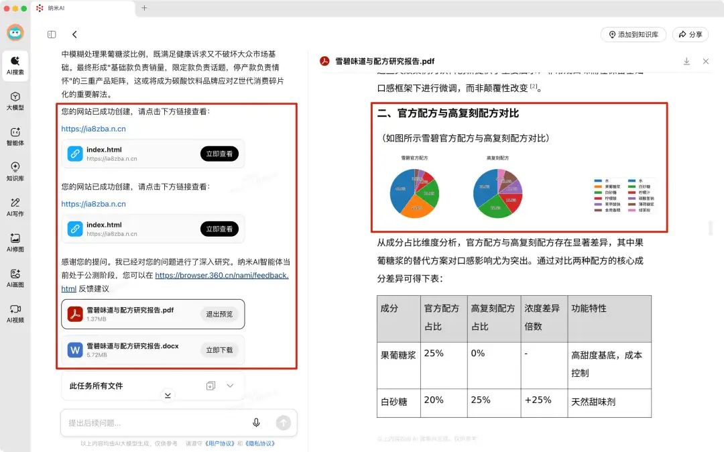Open a new tab with plus icon
This screenshot has width=724, height=452.
coord(144,8)
